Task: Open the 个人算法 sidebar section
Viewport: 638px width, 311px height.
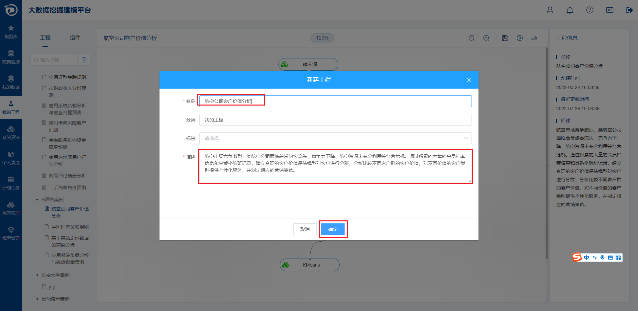Action: 11,158
